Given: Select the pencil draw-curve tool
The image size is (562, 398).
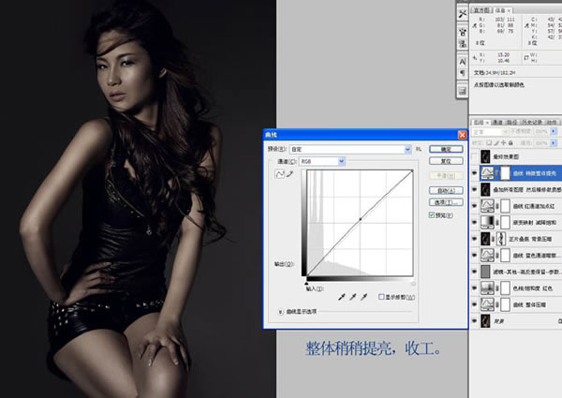Looking at the screenshot, I should tap(288, 174).
